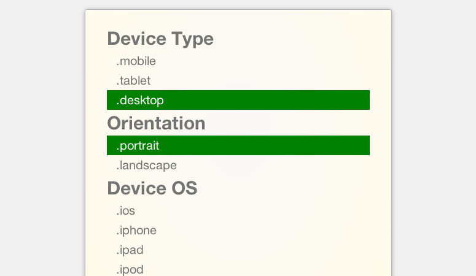The image size is (476, 276).
Task: Click the Device Type heading
Action: tap(160, 39)
